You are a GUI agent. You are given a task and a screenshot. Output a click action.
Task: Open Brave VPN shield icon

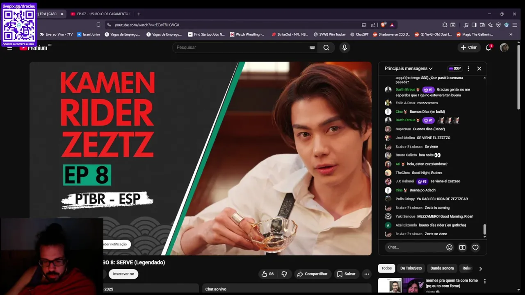[498, 25]
